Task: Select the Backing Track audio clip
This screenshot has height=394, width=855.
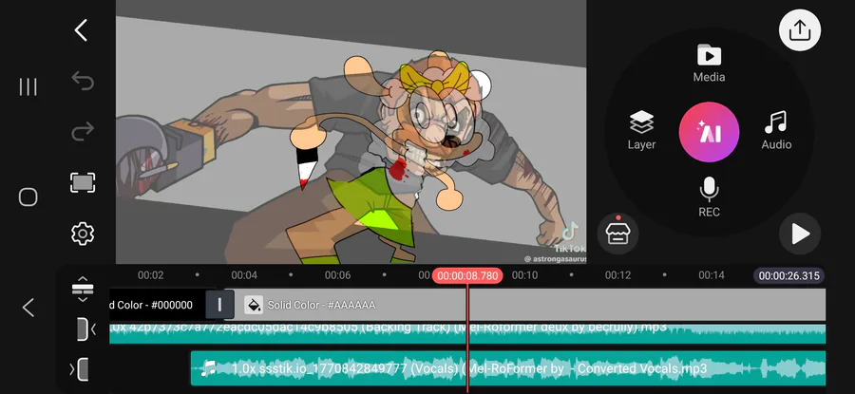Action: point(467,333)
